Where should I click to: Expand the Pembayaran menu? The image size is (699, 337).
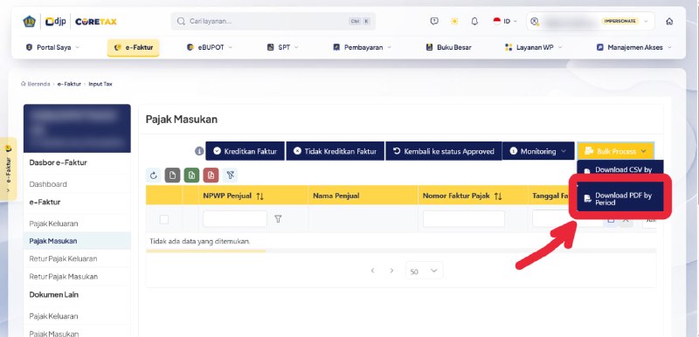(363, 47)
